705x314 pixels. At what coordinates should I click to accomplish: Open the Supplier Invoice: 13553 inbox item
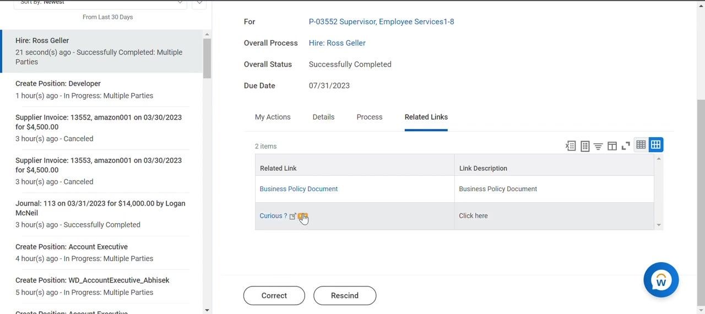click(102, 171)
